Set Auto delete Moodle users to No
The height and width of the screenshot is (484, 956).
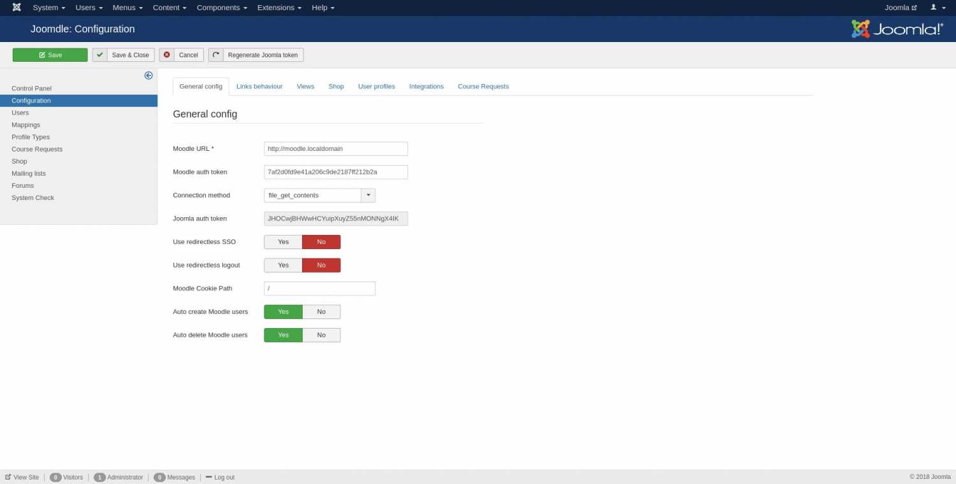pyautogui.click(x=321, y=335)
